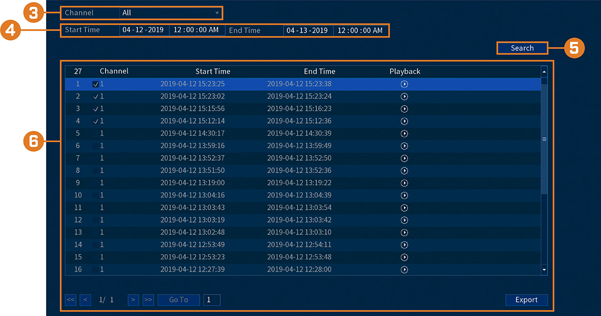Uncheck the checkbox for recording row 3
The height and width of the screenshot is (316, 601).
pyautogui.click(x=96, y=109)
